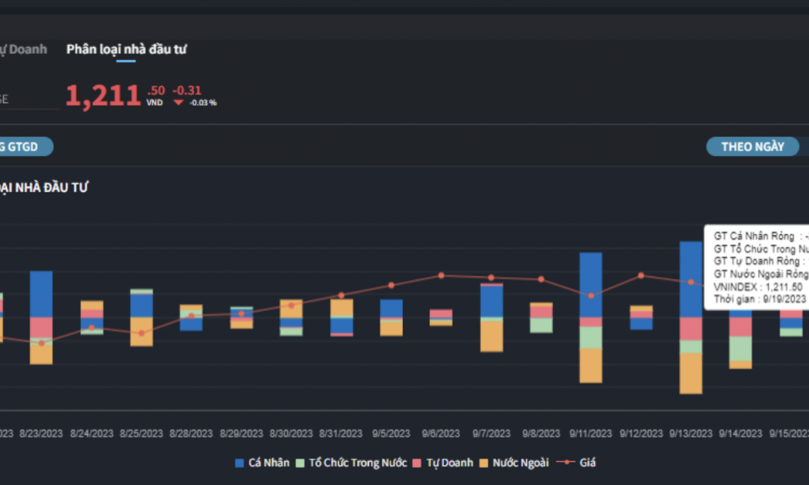Click the 8/30/2023 date label
809x485 pixels.
(291, 434)
